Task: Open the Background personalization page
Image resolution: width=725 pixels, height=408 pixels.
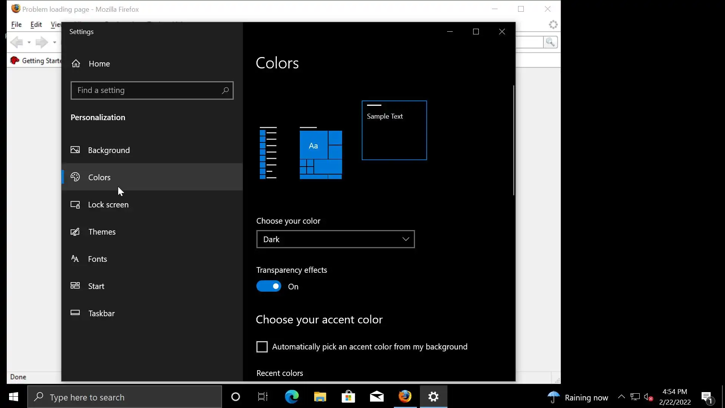Action: pos(109,150)
